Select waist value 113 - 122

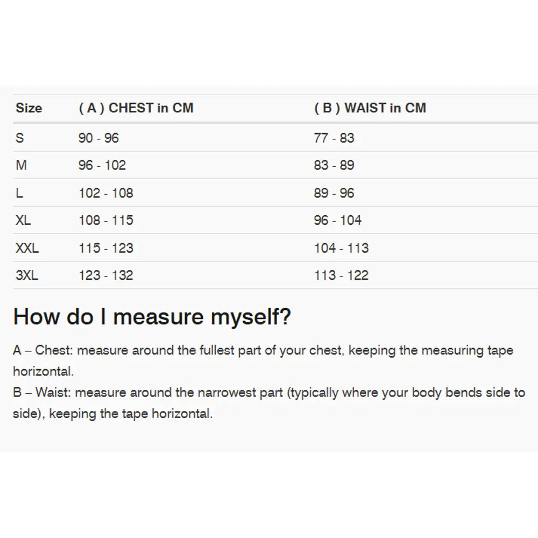341,276
